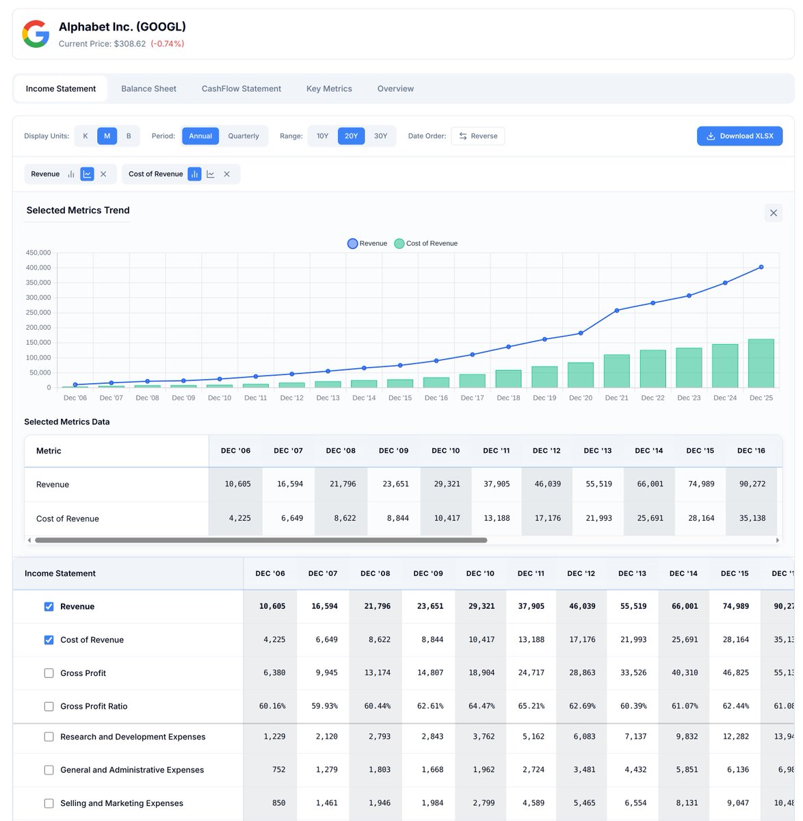The image size is (803, 821).
Task: Set display units to B
Action: [129, 136]
